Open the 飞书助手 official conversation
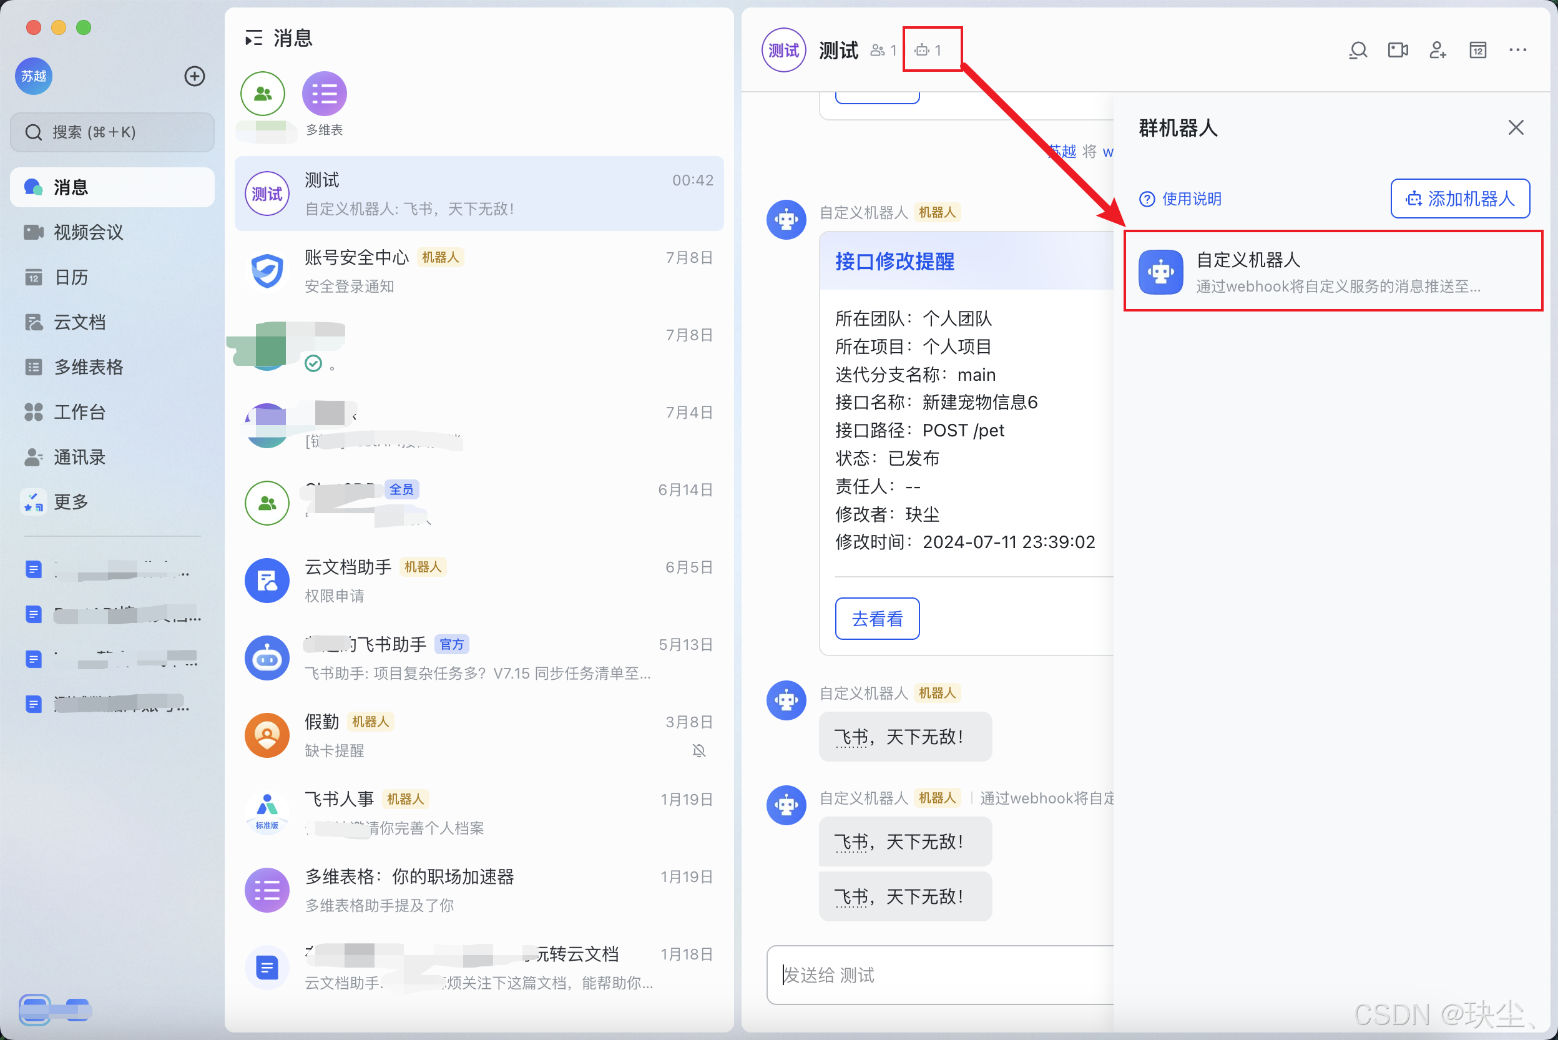 (x=479, y=659)
